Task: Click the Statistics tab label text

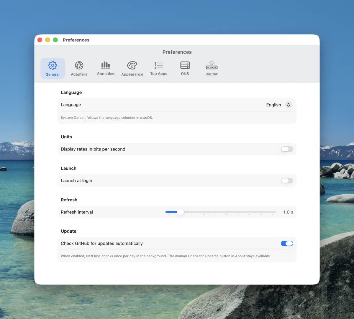Action: [106, 74]
